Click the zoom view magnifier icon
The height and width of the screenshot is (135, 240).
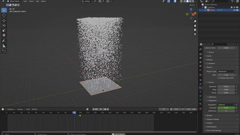pos(195,21)
